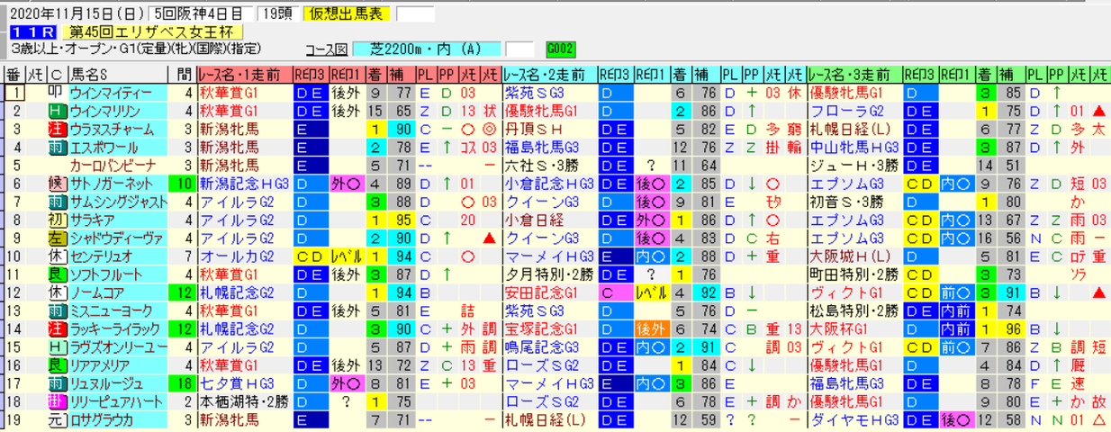Click the empty field right of 仮想出馬表
The image size is (1111, 432).
click(415, 14)
